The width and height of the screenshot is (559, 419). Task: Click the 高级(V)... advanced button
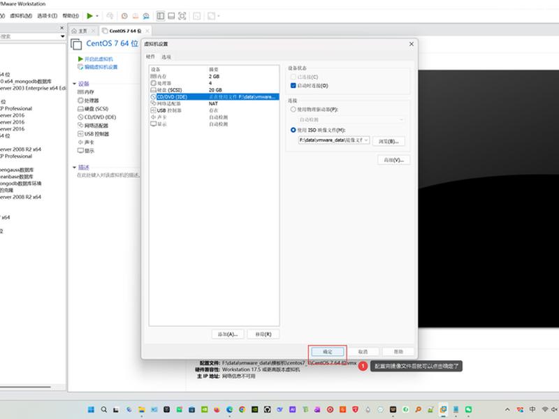(x=393, y=160)
